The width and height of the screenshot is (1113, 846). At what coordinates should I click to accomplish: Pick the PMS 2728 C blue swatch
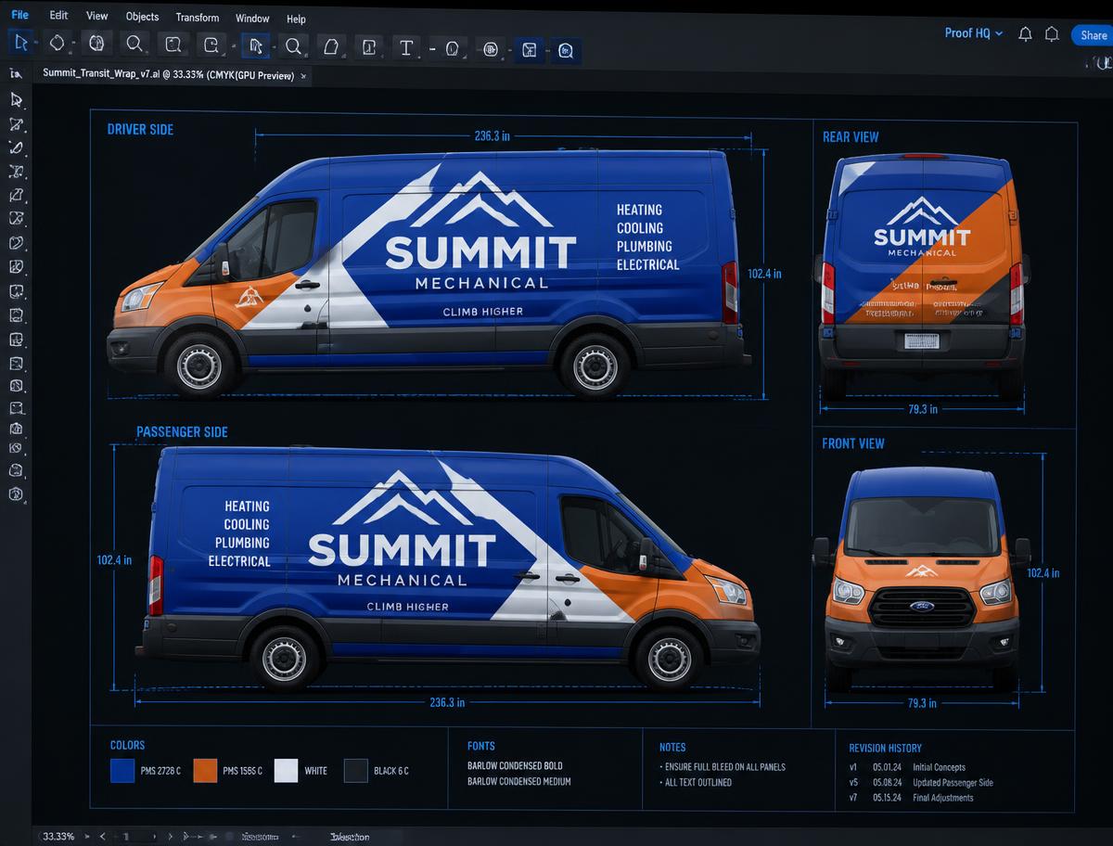click(122, 770)
